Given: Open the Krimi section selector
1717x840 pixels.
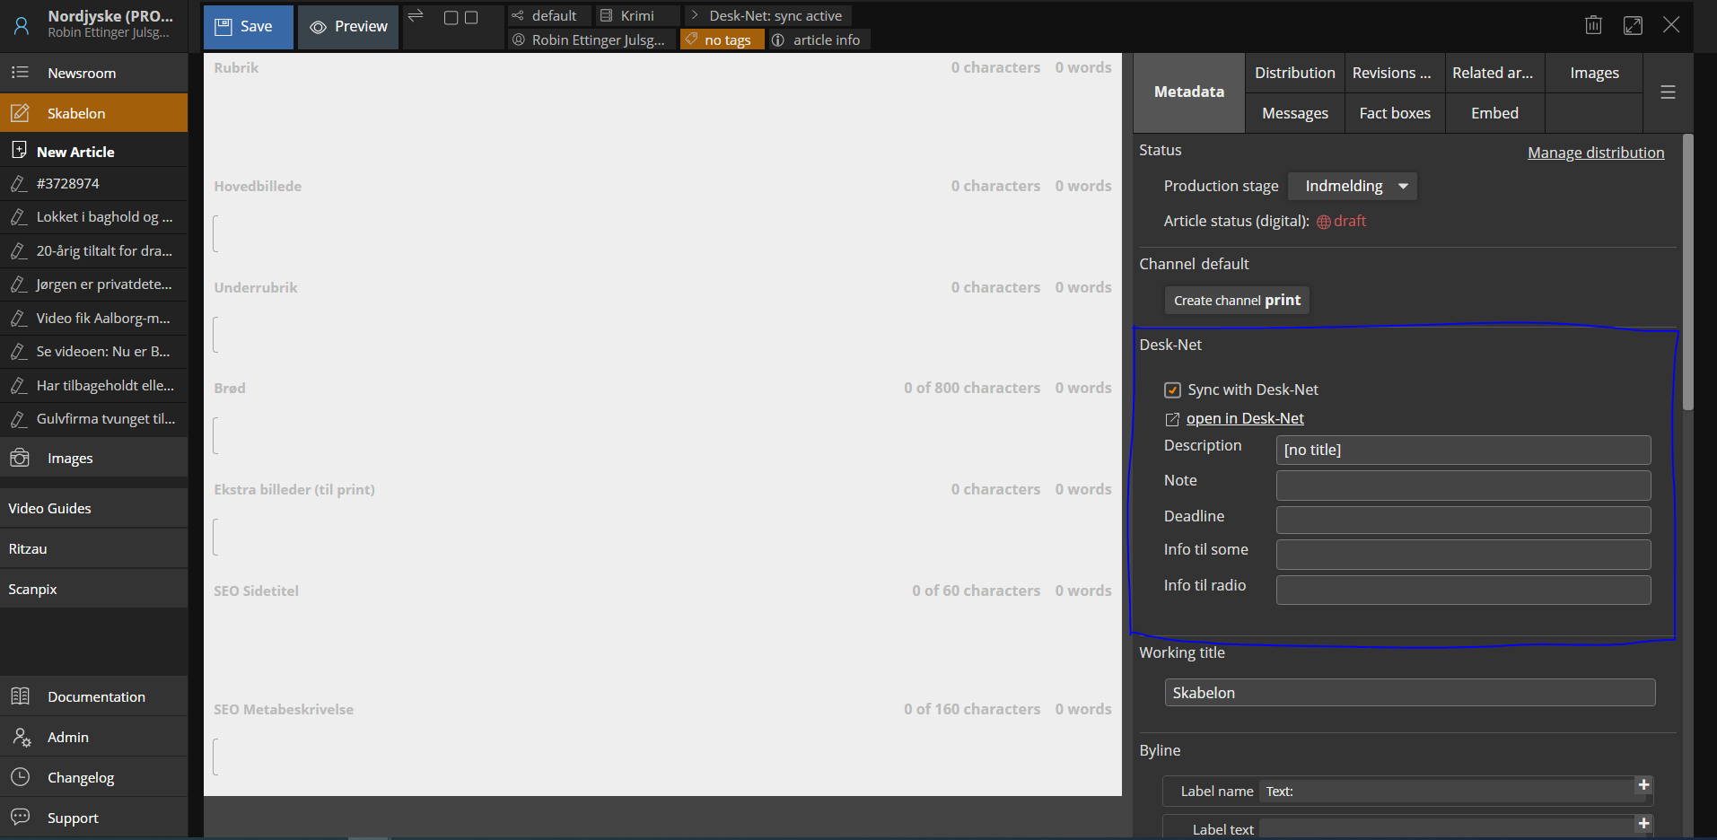Looking at the screenshot, I should tap(636, 16).
